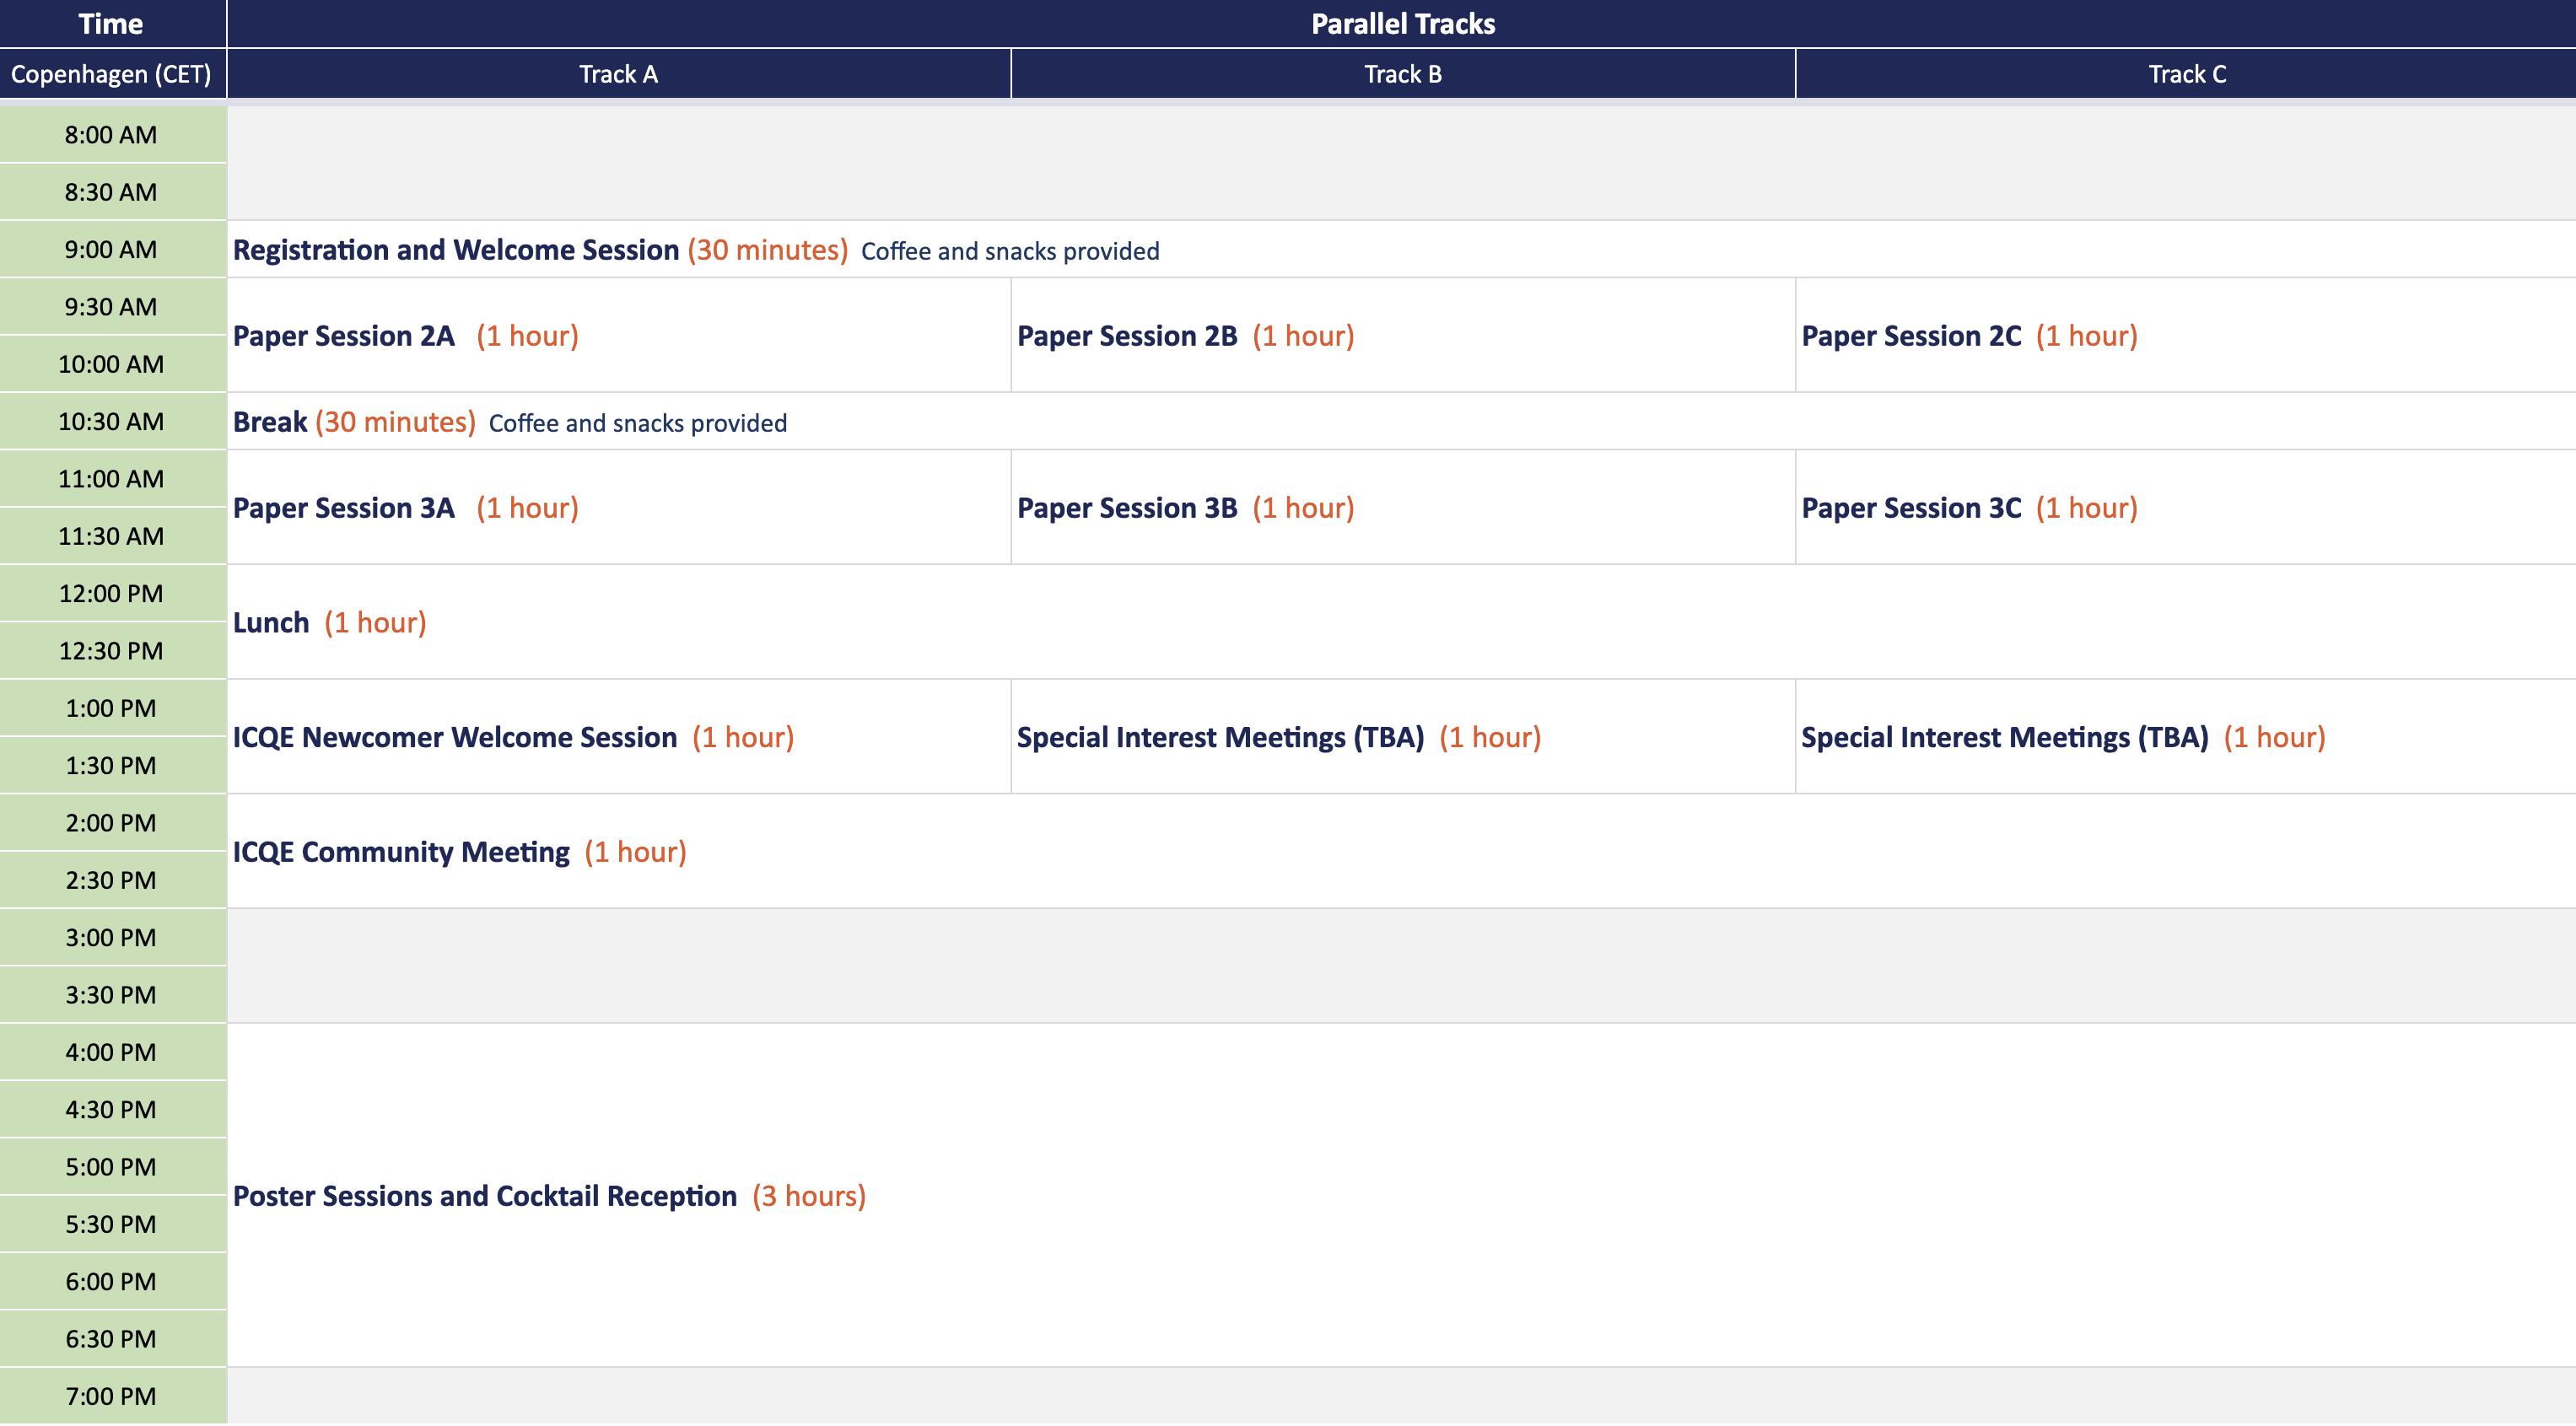The height and width of the screenshot is (1426, 2576).
Task: Select ICQE Community Meeting entry
Action: [x=1402, y=852]
